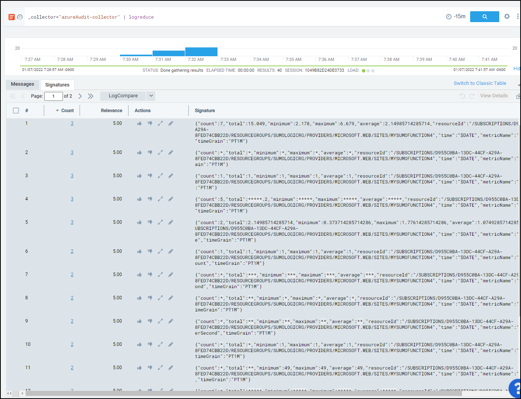Expand signature row 1 with arrows icon
This screenshot has height=399, width=521.
tap(160, 124)
